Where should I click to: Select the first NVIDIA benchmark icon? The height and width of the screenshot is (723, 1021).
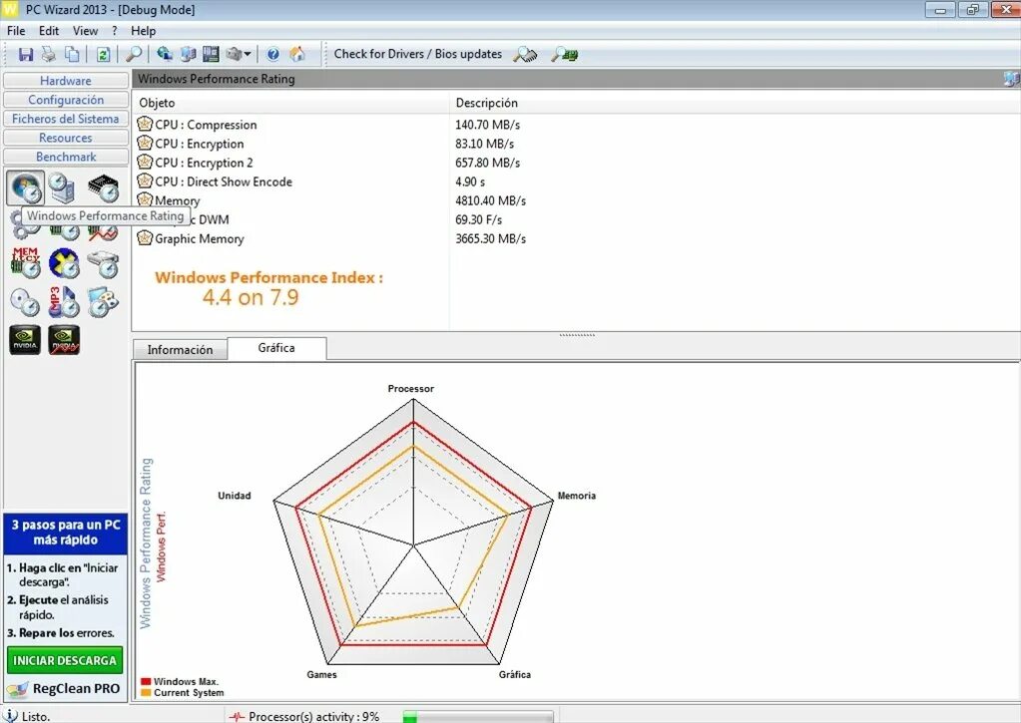tap(25, 340)
